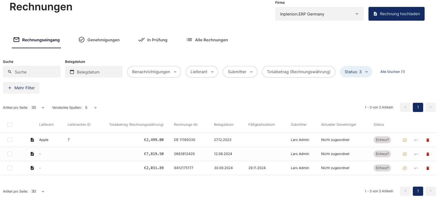The image size is (439, 207).
Task: Click the undo arrow icon for invoice 9412175177
Action: [416, 168]
